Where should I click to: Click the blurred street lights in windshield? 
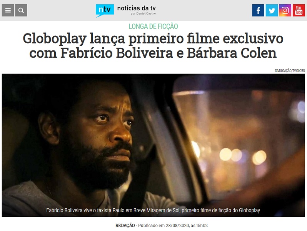243,155
